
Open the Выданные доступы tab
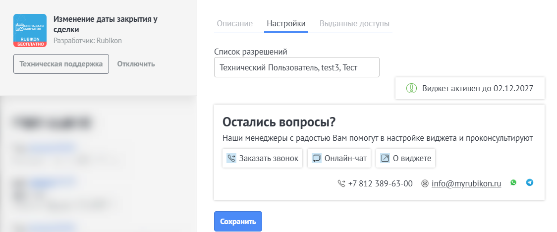(354, 24)
